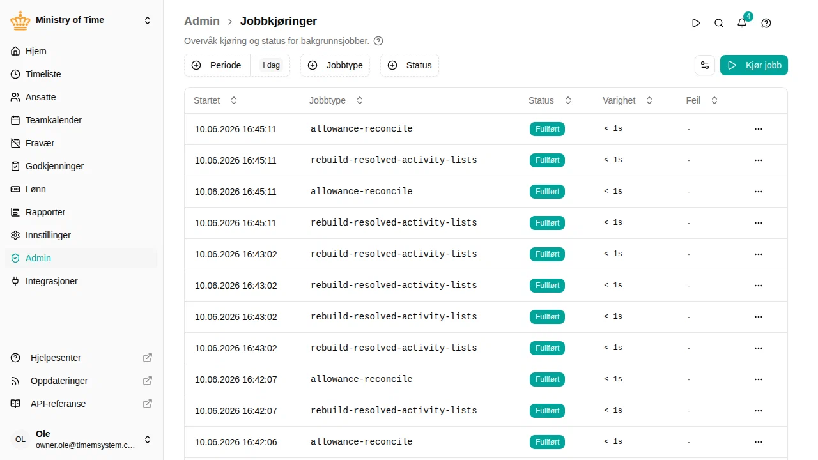818x460 pixels.
Task: Open row actions for 16:42:07 allowance-reconcile
Action: pyautogui.click(x=759, y=379)
